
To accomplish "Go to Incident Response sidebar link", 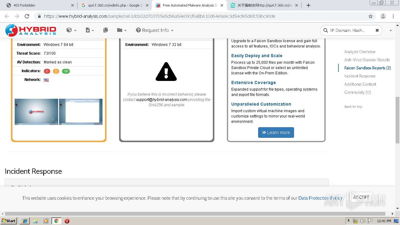I will [x=360, y=76].
